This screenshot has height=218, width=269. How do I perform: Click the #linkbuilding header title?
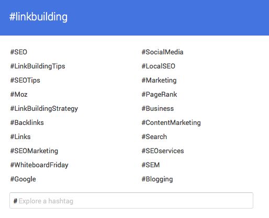tap(38, 17)
